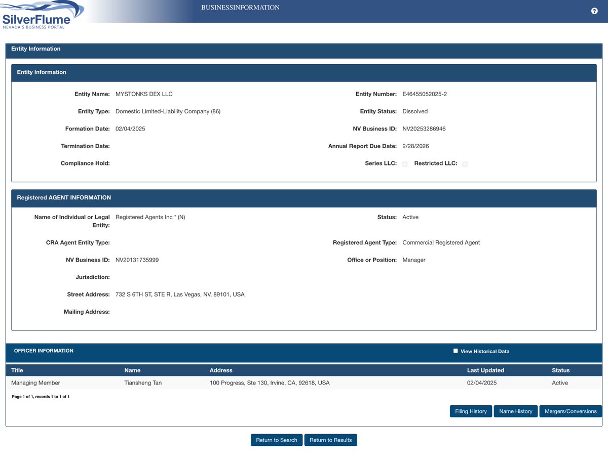Click Commercial Registered Agent text
Viewport: 608px width, 467px height.
tap(441, 243)
